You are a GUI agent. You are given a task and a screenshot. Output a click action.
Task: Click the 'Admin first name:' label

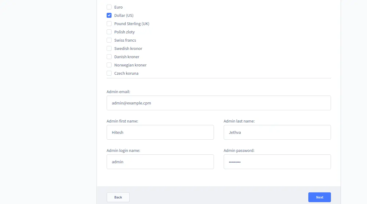click(x=122, y=121)
